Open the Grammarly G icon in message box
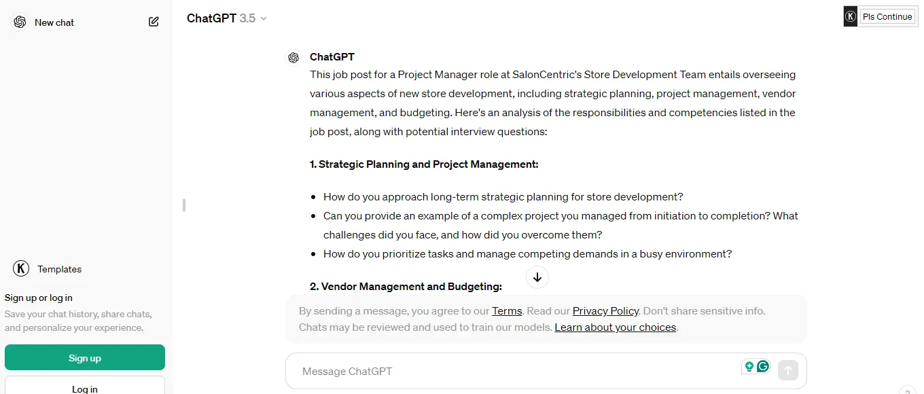This screenshot has width=924, height=394. click(x=763, y=366)
